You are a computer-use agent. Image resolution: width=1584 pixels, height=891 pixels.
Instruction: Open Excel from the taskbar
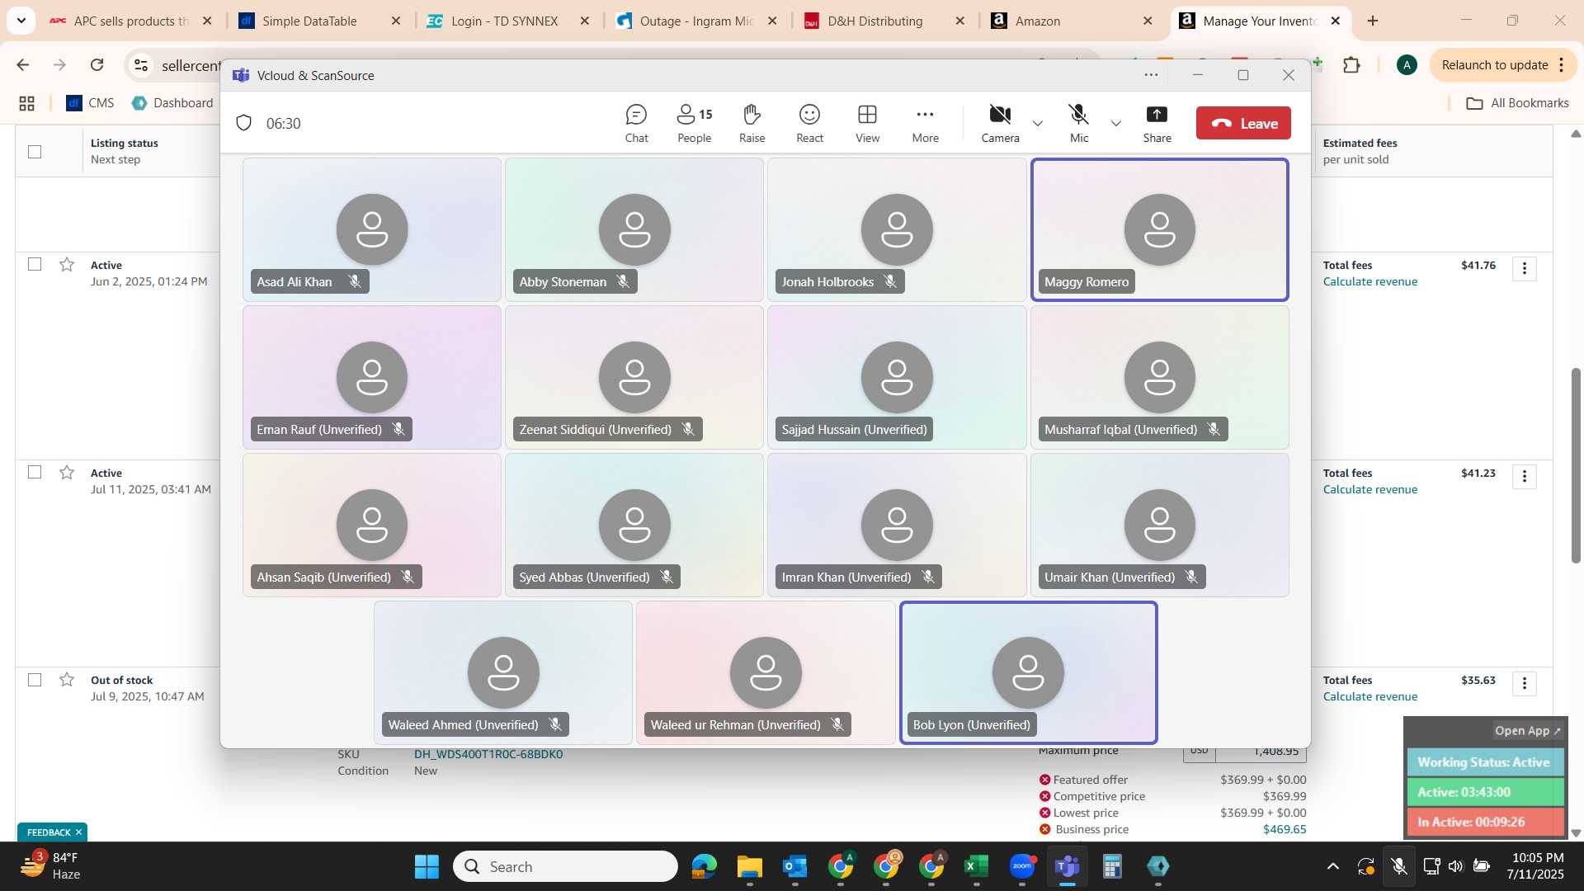[x=976, y=866]
